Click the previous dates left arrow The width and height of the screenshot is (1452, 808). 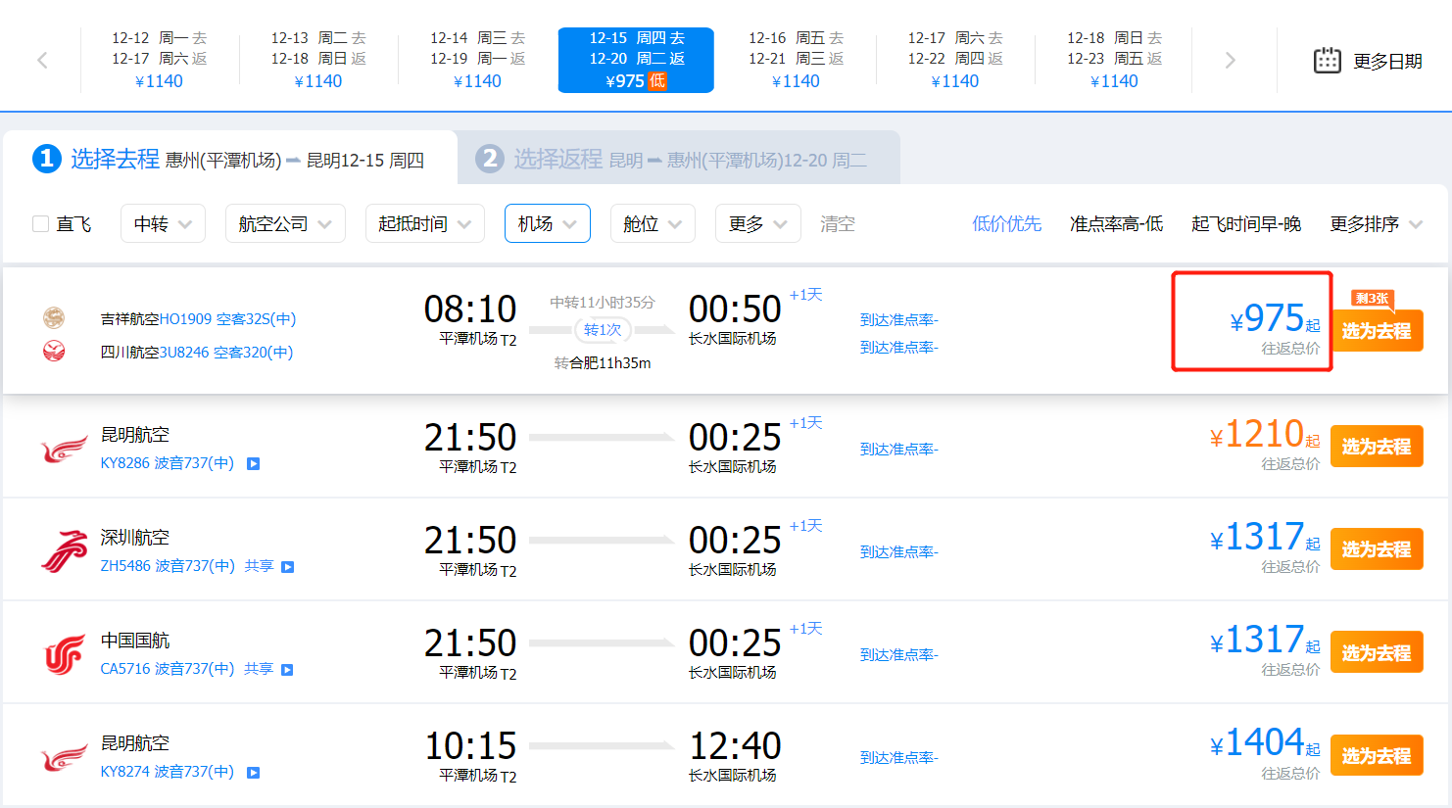[42, 61]
